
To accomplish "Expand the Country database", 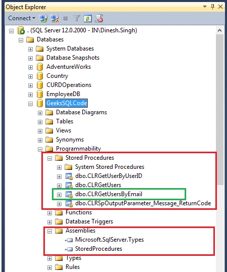I will (30, 76).
